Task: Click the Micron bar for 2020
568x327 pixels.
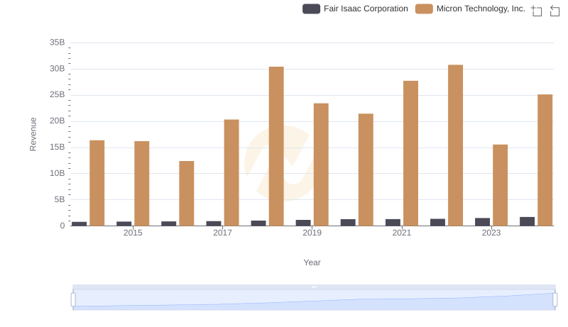Action: click(366, 170)
